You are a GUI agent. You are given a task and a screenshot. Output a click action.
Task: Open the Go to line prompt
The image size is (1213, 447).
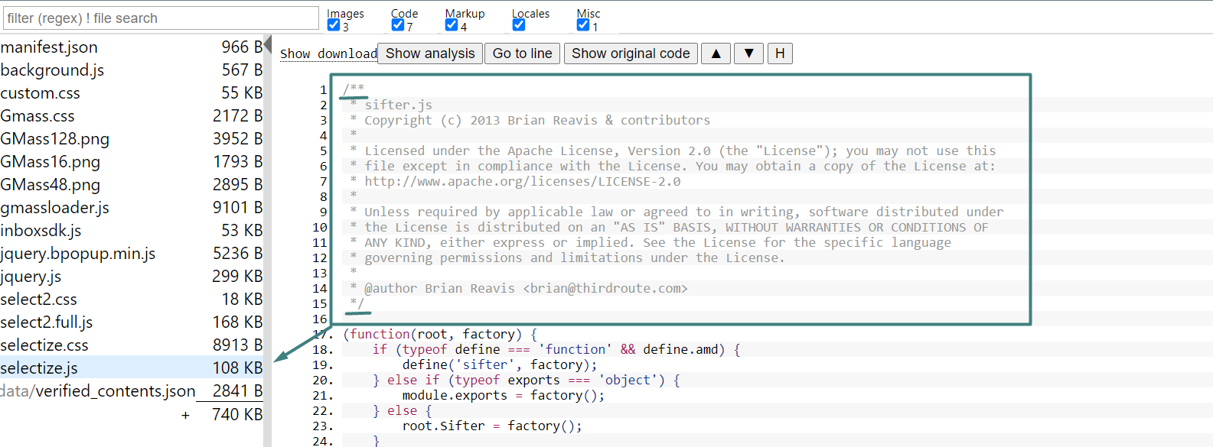(x=523, y=53)
